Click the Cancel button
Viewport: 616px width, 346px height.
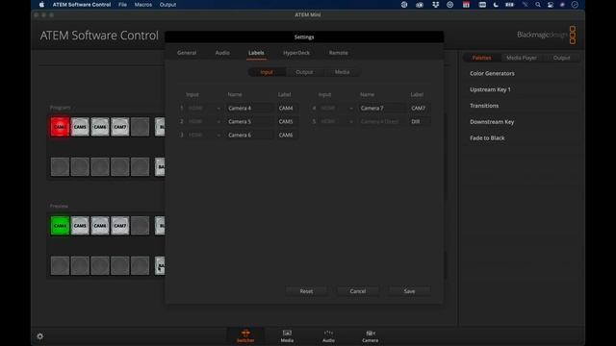358,291
